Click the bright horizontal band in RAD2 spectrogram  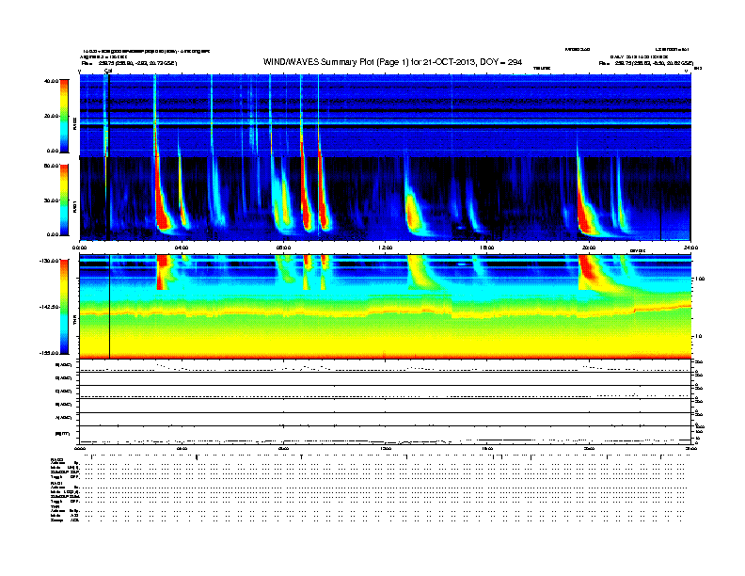coord(385,122)
